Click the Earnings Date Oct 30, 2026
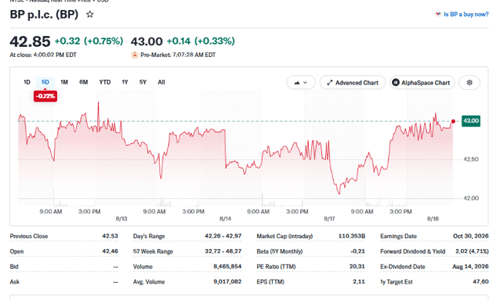Image resolution: width=493 pixels, height=299 pixels. pyautogui.click(x=471, y=236)
